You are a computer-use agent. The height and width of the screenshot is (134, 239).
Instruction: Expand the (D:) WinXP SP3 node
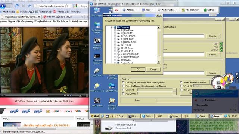[x=115, y=36]
